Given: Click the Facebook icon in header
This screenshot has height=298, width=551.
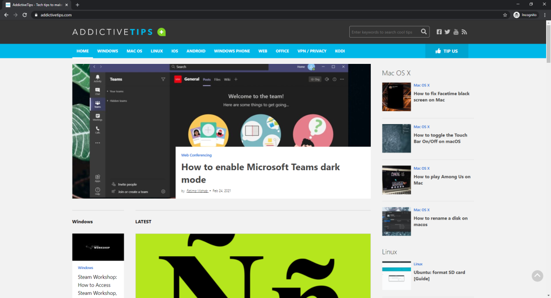Looking at the screenshot, I should [x=439, y=32].
